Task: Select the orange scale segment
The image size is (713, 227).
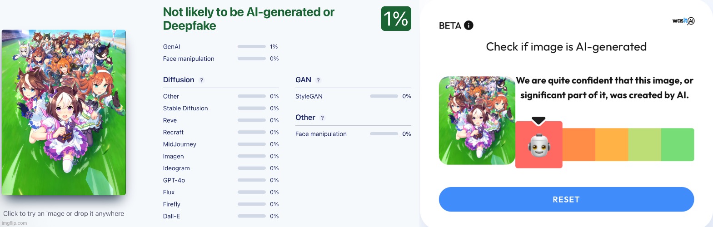Action: point(579,144)
